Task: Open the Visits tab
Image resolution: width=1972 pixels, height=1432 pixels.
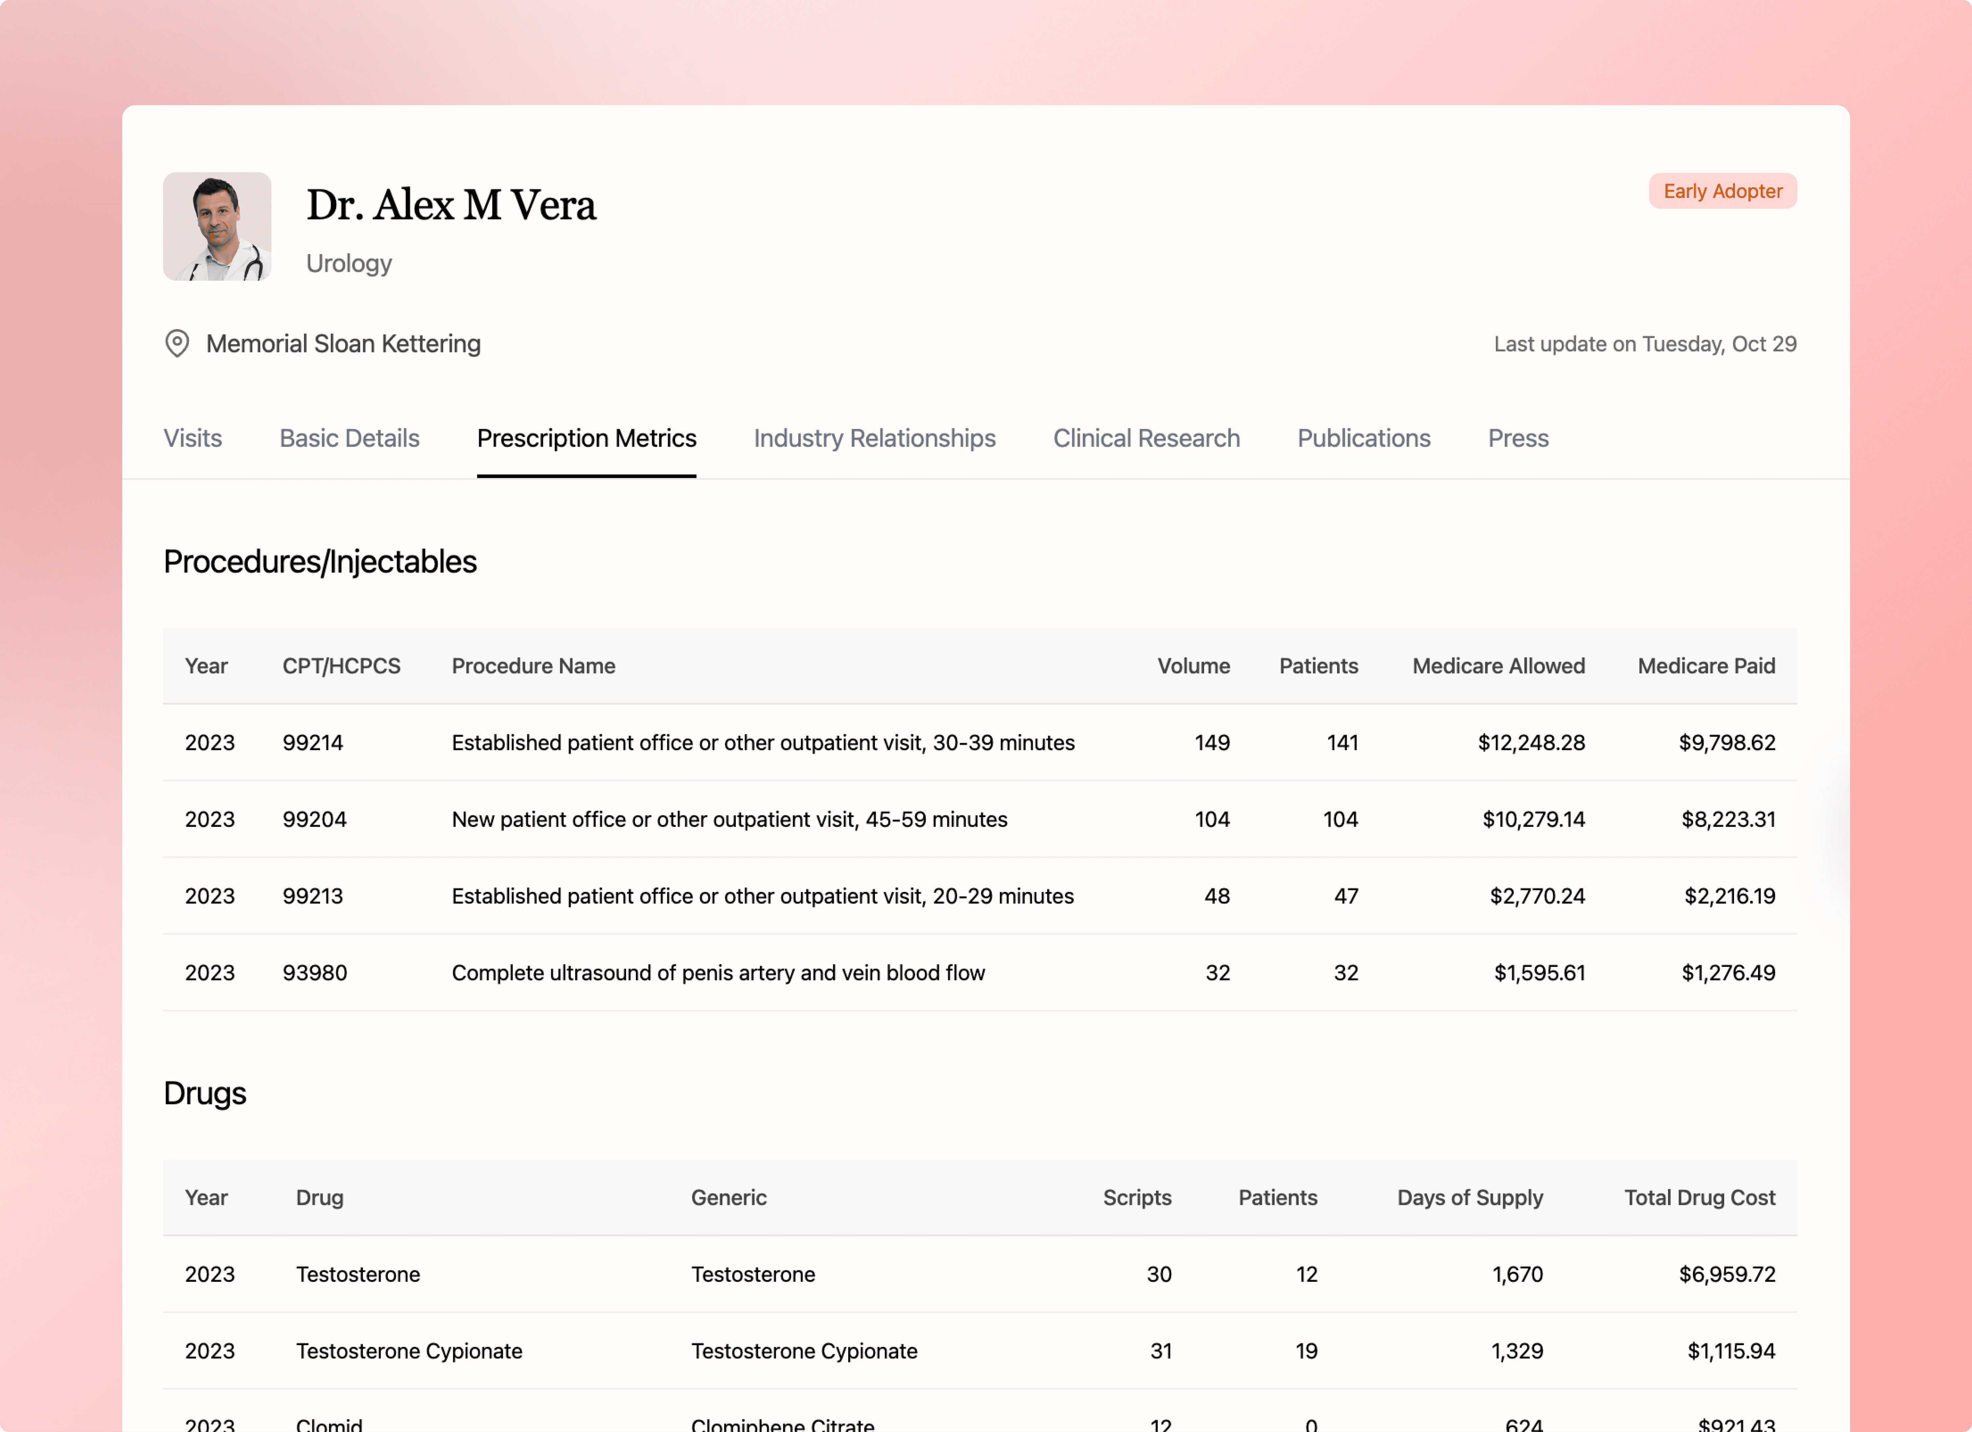Action: pos(193,438)
